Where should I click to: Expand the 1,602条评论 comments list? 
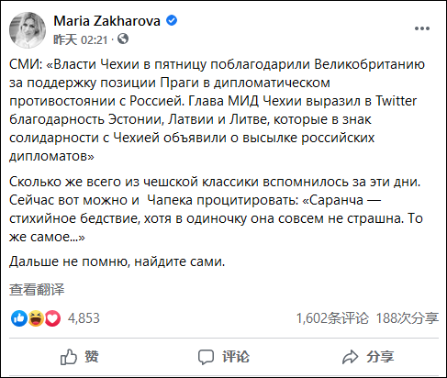coord(332,318)
